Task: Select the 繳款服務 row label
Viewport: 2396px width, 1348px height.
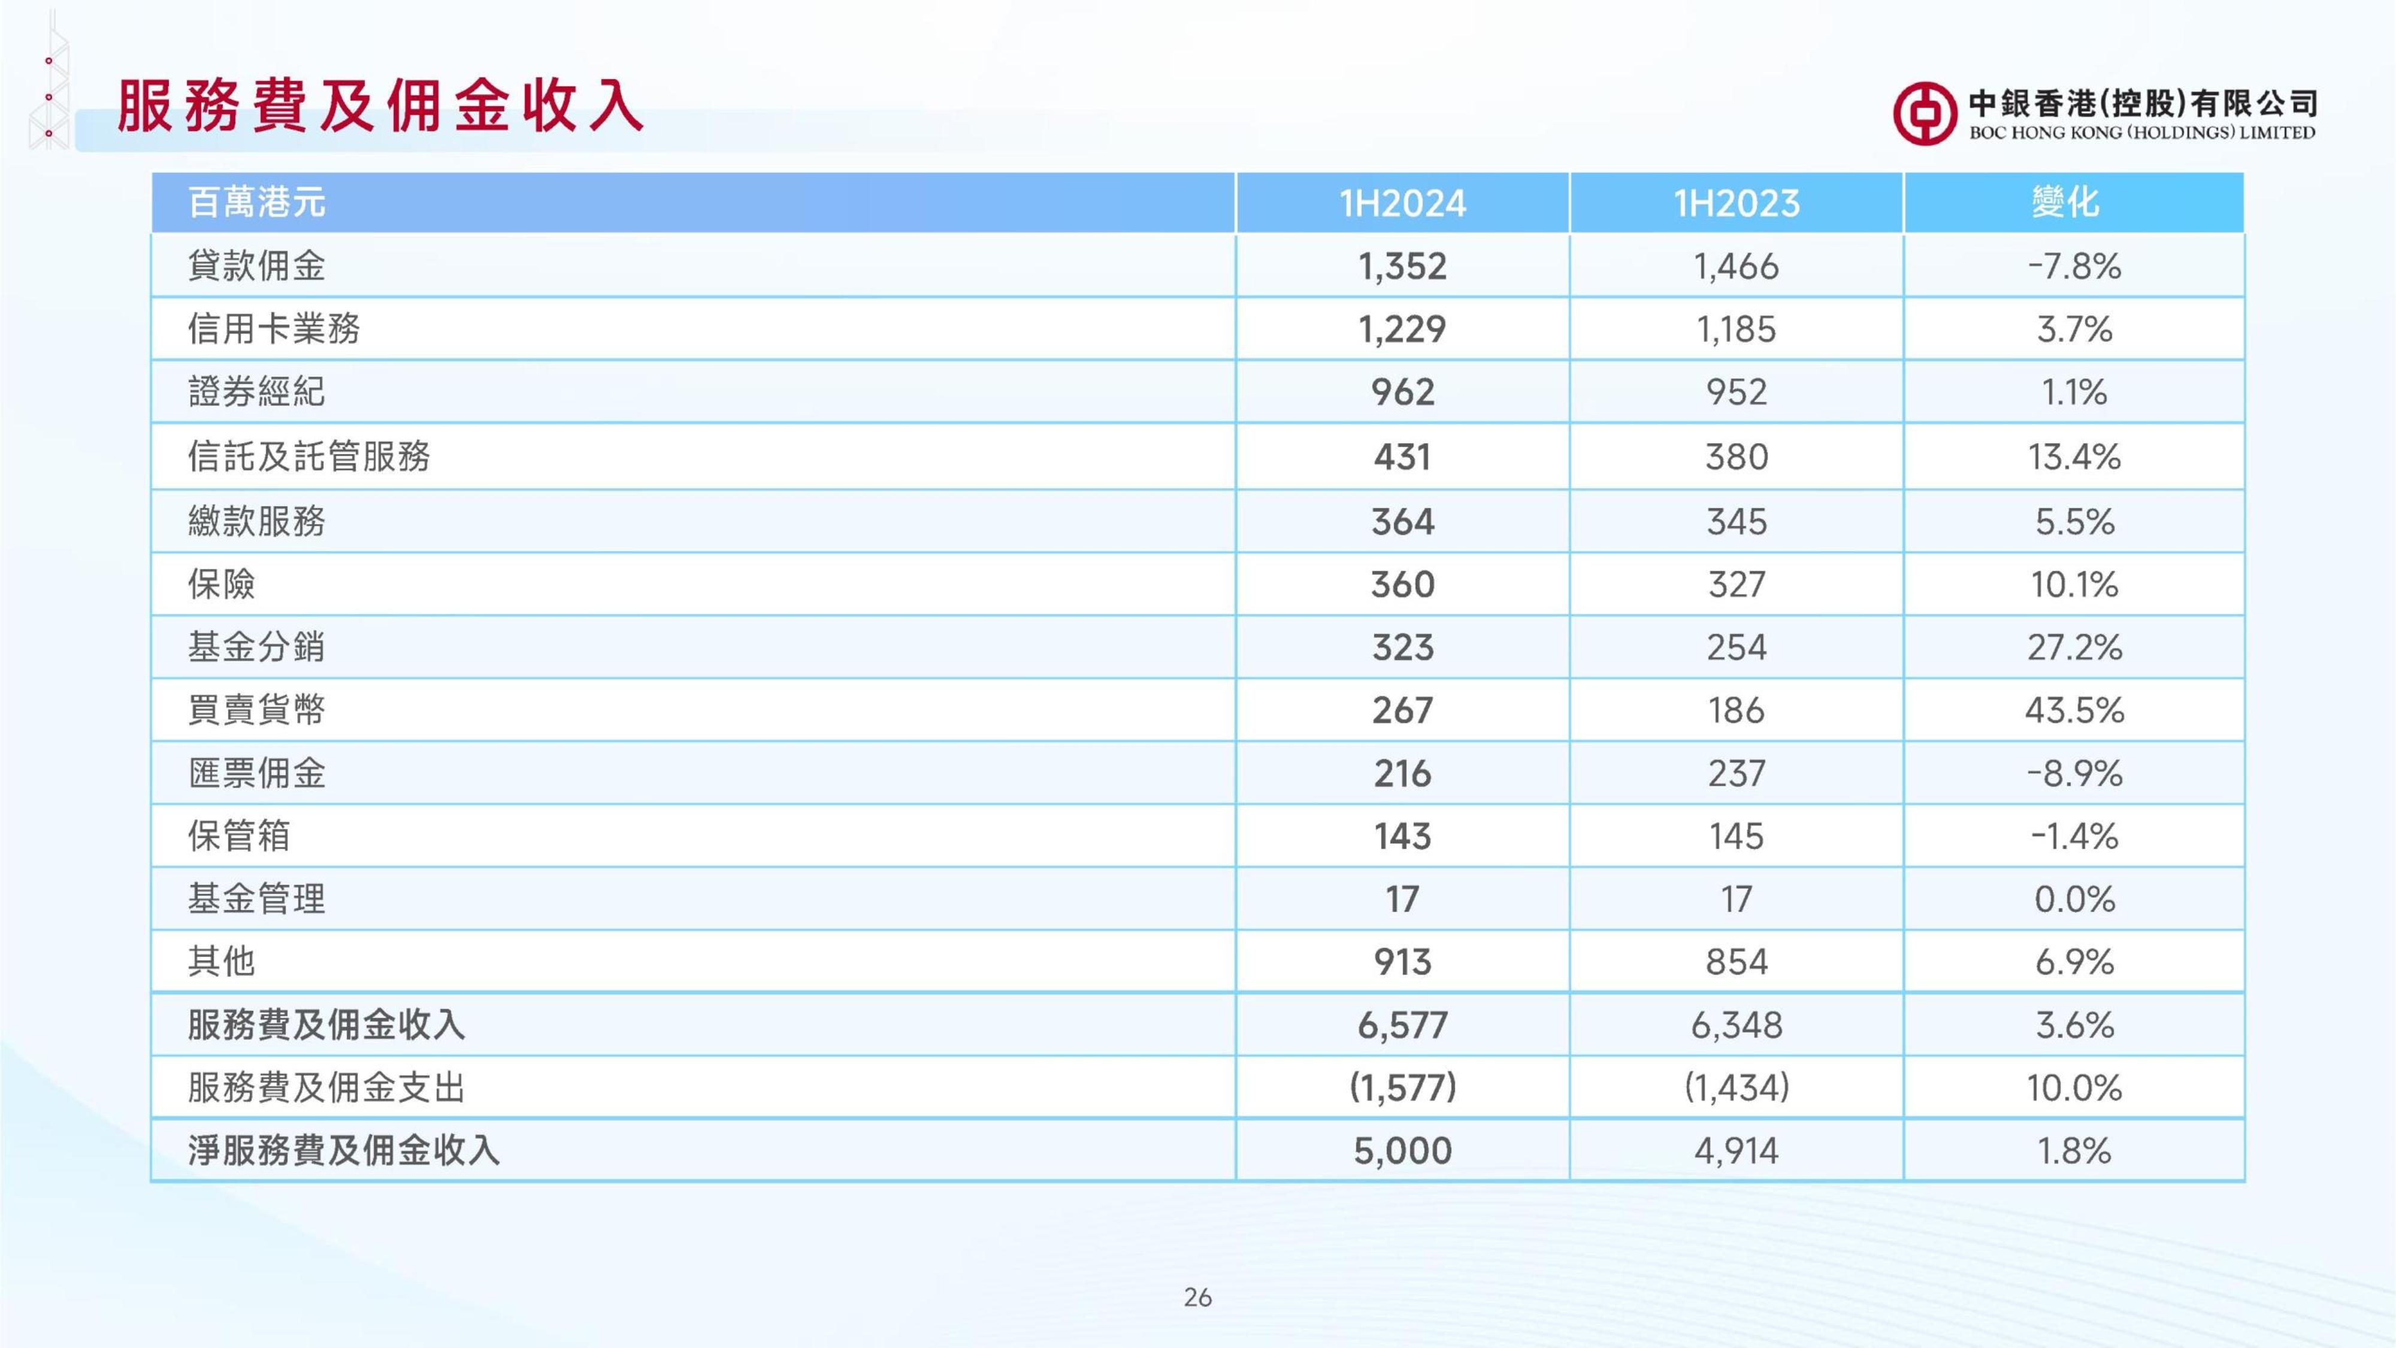Action: tap(257, 521)
